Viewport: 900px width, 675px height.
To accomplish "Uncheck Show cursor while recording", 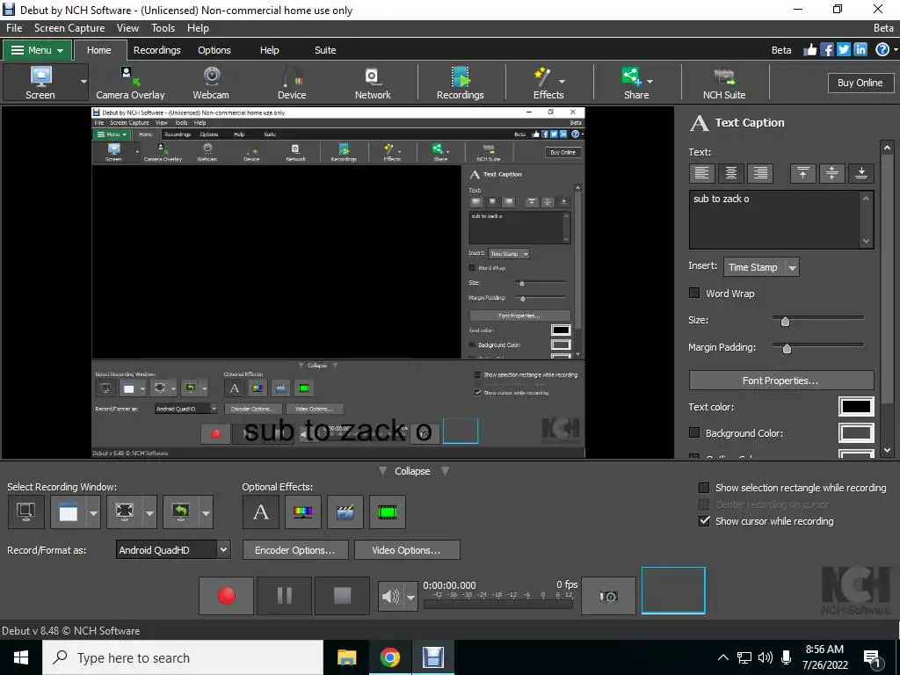I will (x=704, y=520).
